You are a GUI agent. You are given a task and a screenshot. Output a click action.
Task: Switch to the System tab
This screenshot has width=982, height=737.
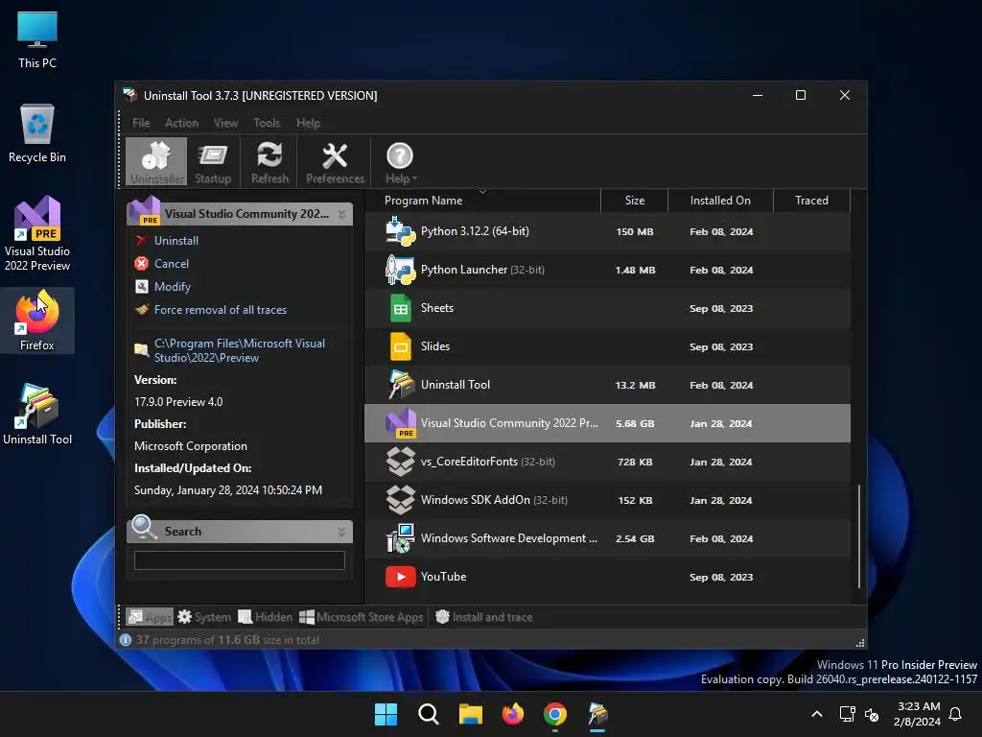click(204, 617)
